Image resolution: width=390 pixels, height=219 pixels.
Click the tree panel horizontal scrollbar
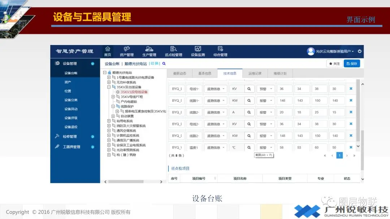[x=126, y=182]
